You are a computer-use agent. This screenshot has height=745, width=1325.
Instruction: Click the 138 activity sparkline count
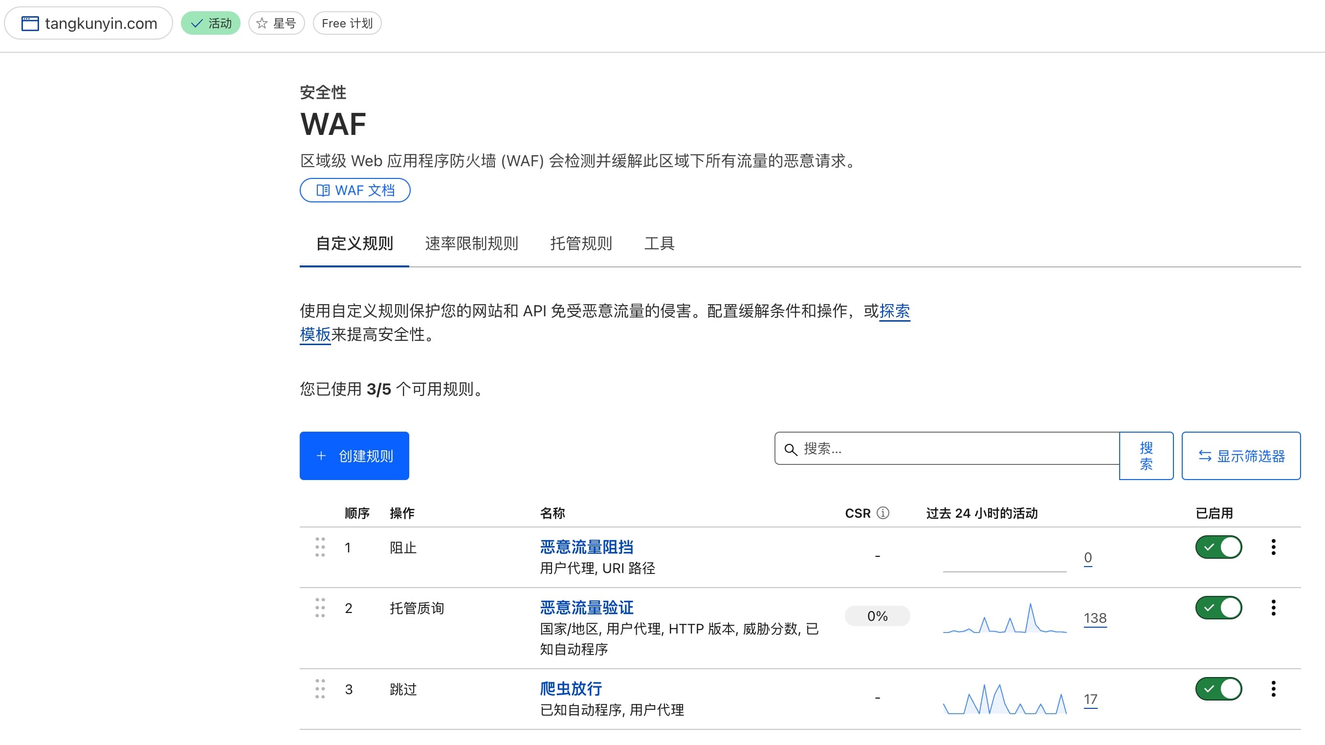[x=1095, y=618]
